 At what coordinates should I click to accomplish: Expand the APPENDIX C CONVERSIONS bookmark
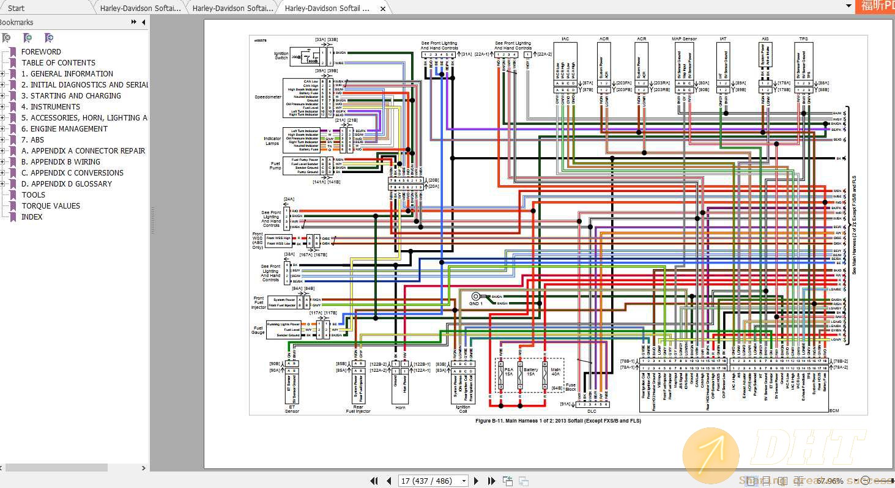[2, 172]
